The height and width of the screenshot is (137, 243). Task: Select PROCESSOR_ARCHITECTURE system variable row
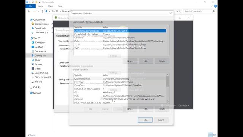[x=120, y=102]
